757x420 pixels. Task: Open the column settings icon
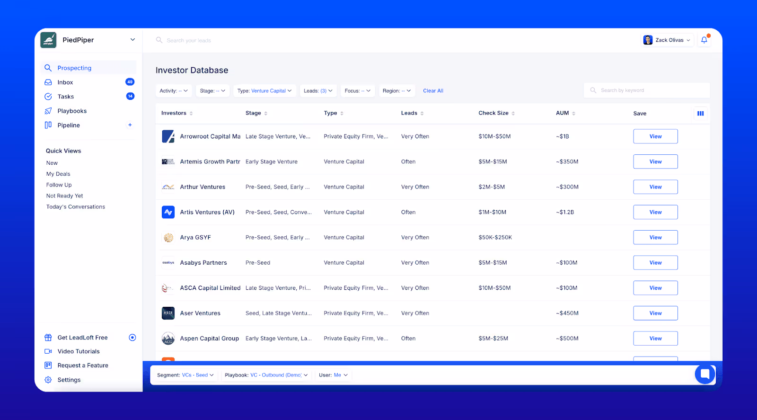point(701,113)
